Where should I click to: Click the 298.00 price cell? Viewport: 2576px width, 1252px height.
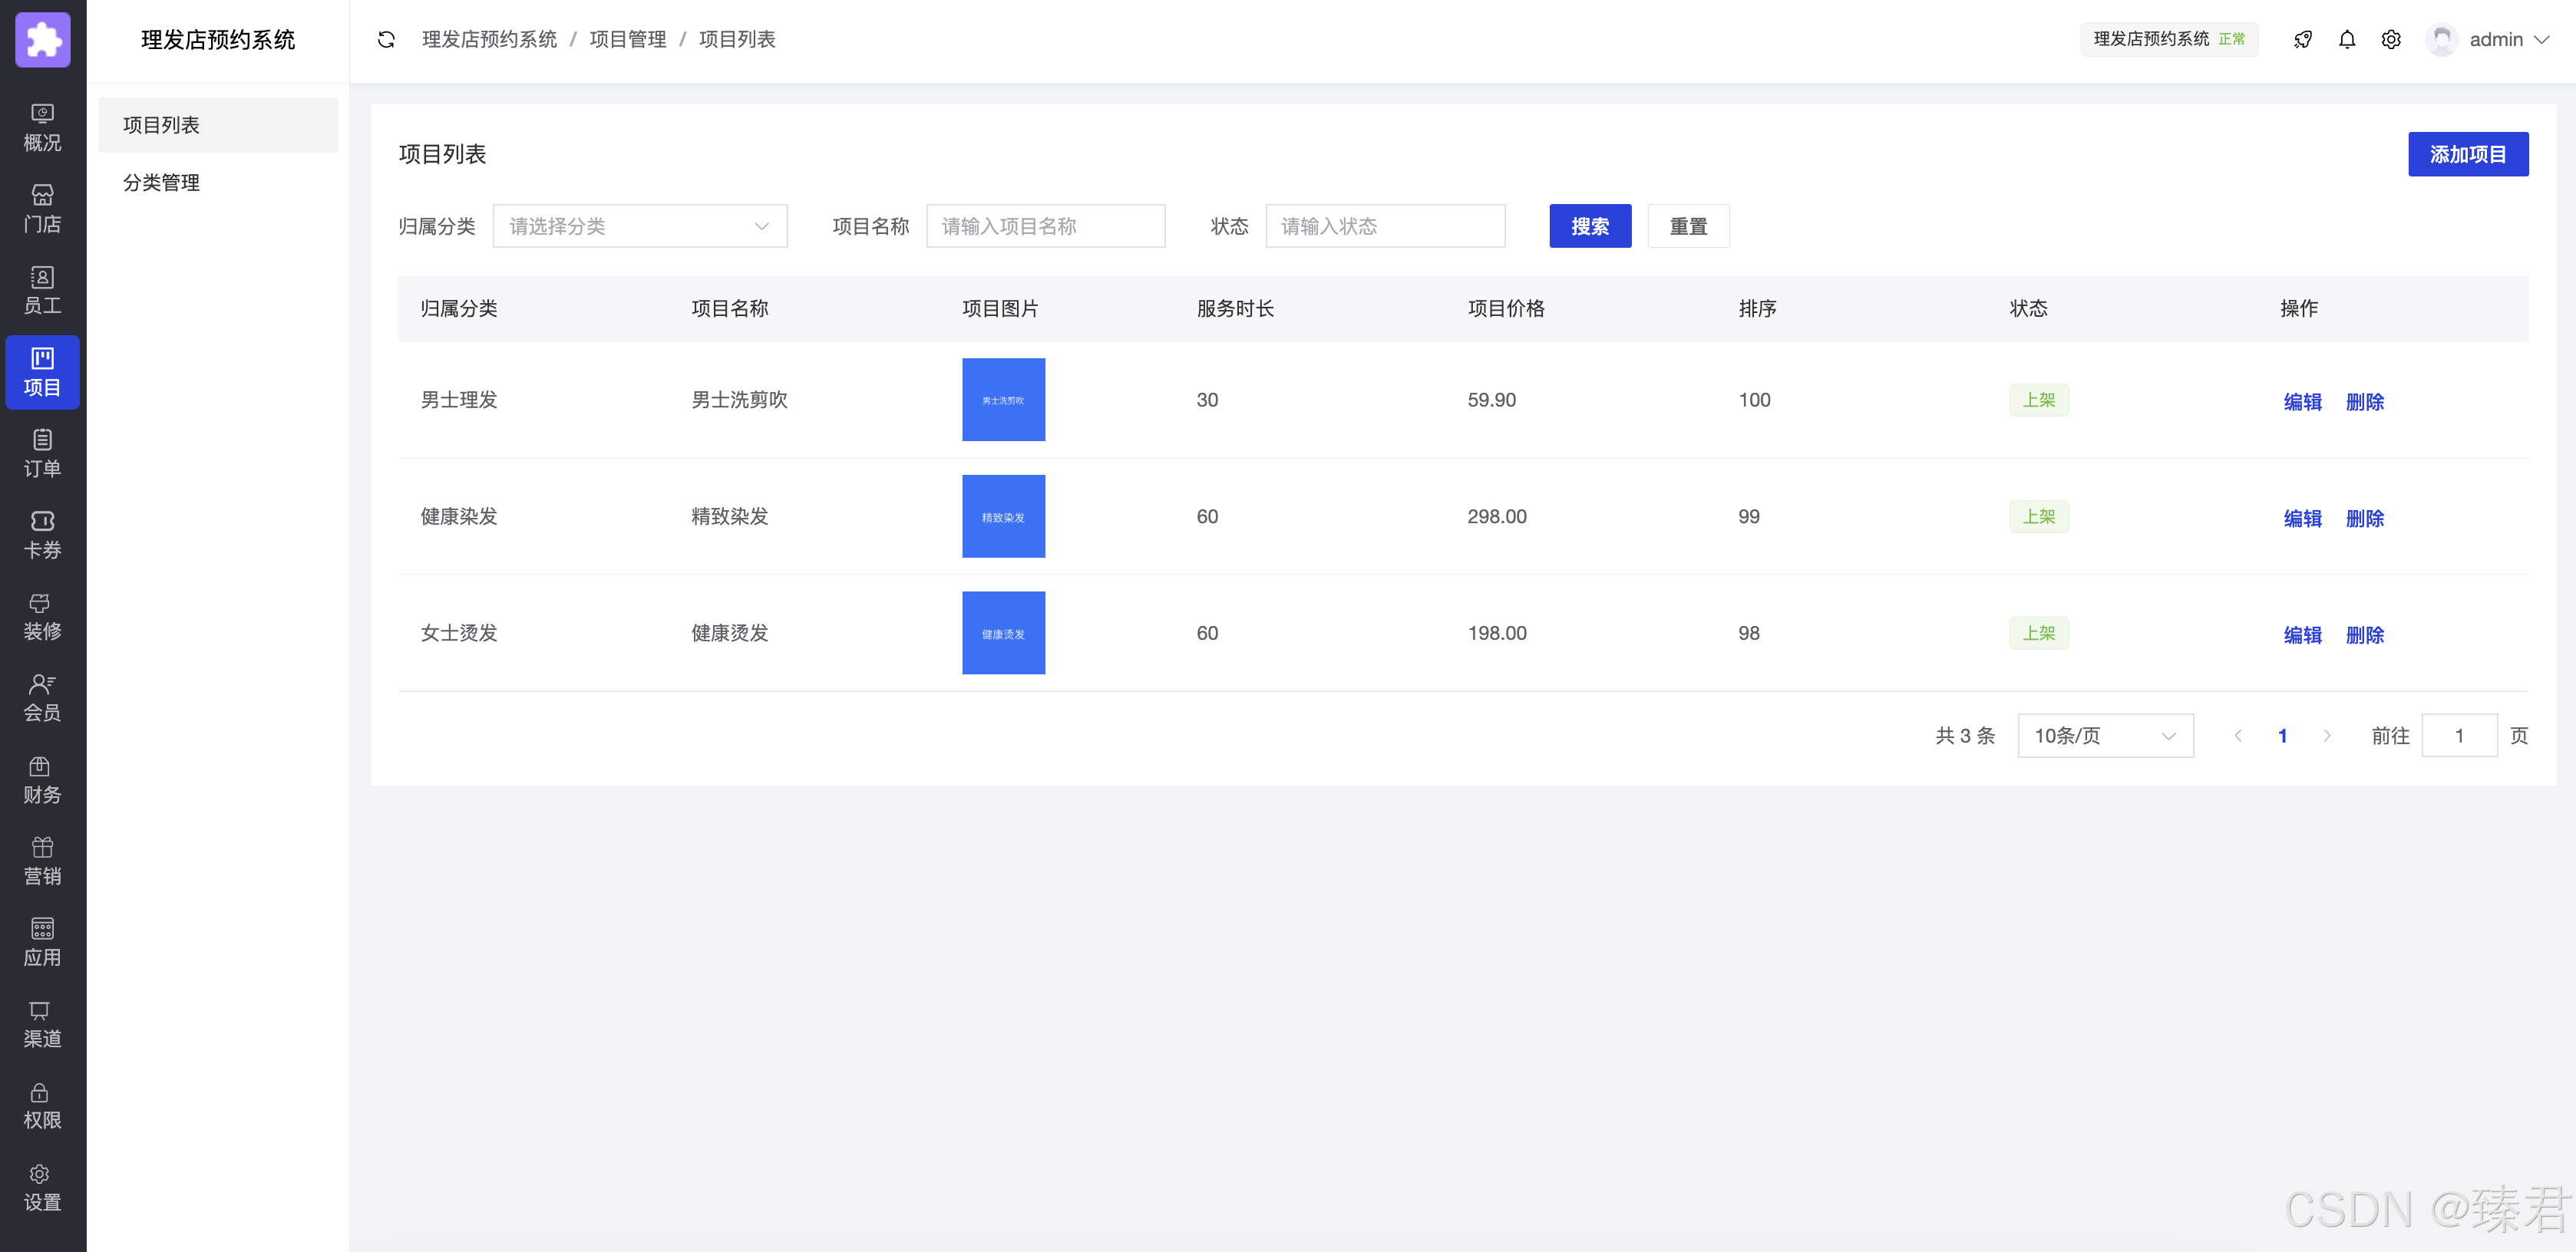1497,516
